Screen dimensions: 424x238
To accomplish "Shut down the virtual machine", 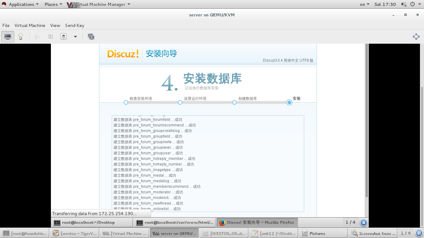I will pyautogui.click(x=63, y=37).
